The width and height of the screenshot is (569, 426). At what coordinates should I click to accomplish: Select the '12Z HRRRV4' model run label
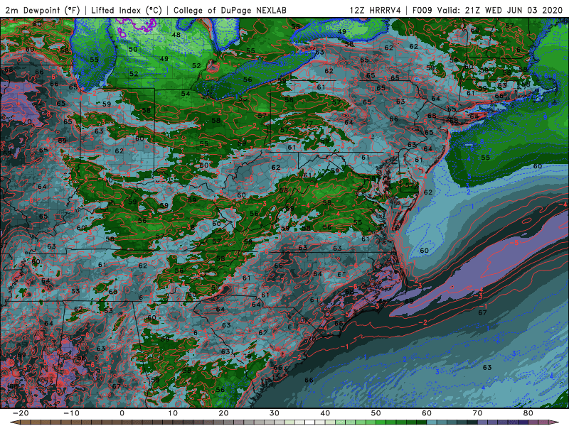click(x=375, y=10)
